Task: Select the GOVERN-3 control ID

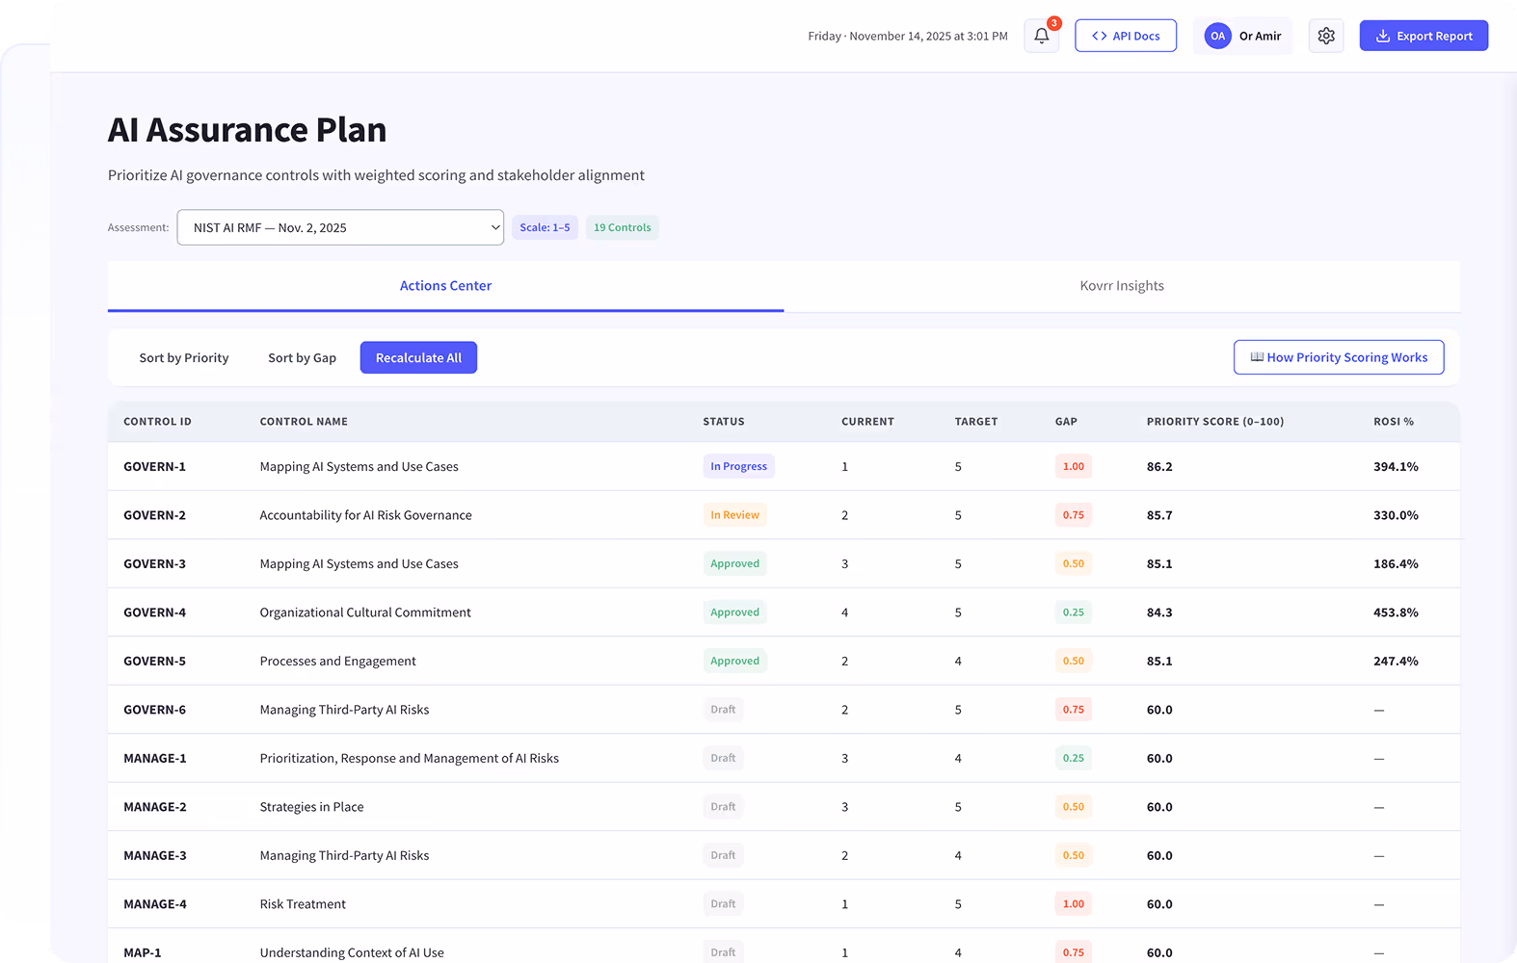Action: (x=154, y=563)
